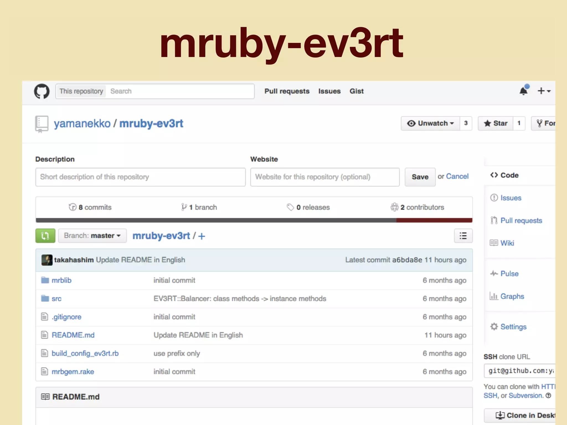Click the SSH clone URL field
This screenshot has width=567, height=425.
tap(520, 371)
